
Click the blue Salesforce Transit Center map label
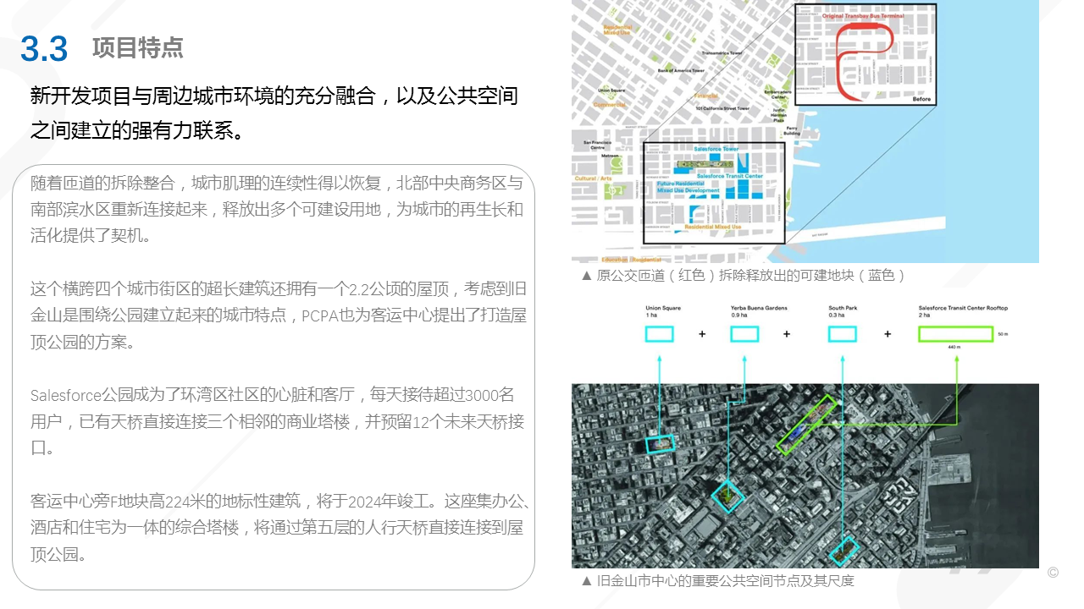point(730,176)
